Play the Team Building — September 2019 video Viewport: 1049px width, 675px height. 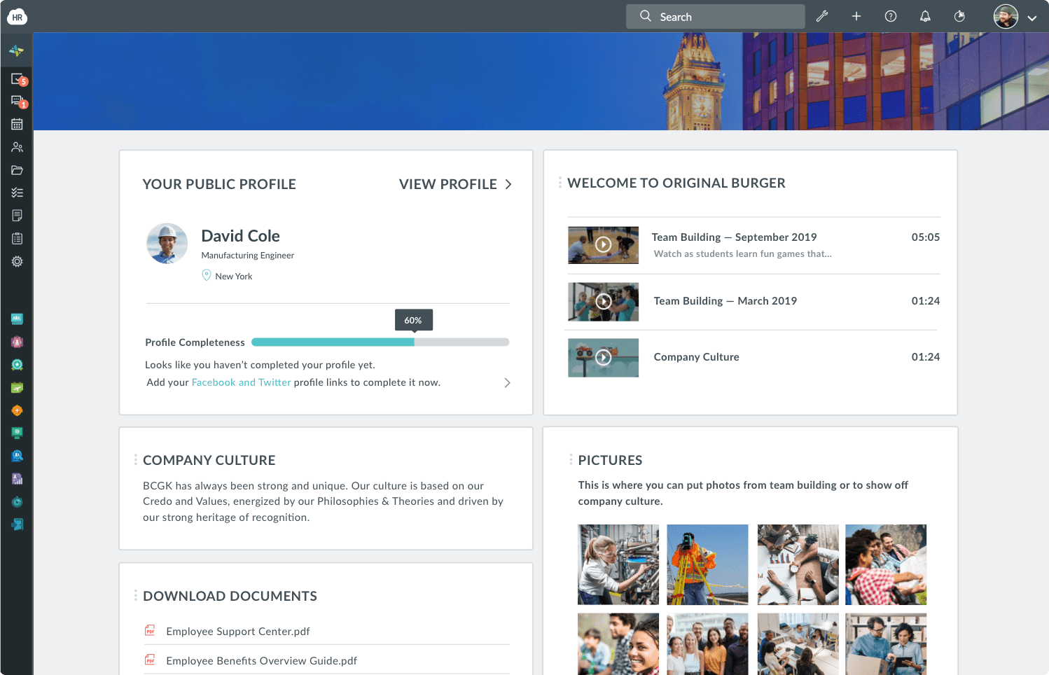[603, 244]
